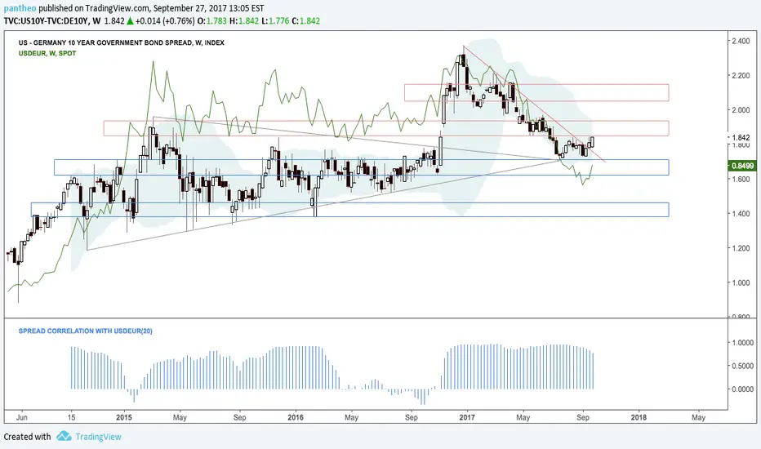Screen dimensions: 761x449
Task: Click the H:1.842 high value
Action: tap(245, 21)
